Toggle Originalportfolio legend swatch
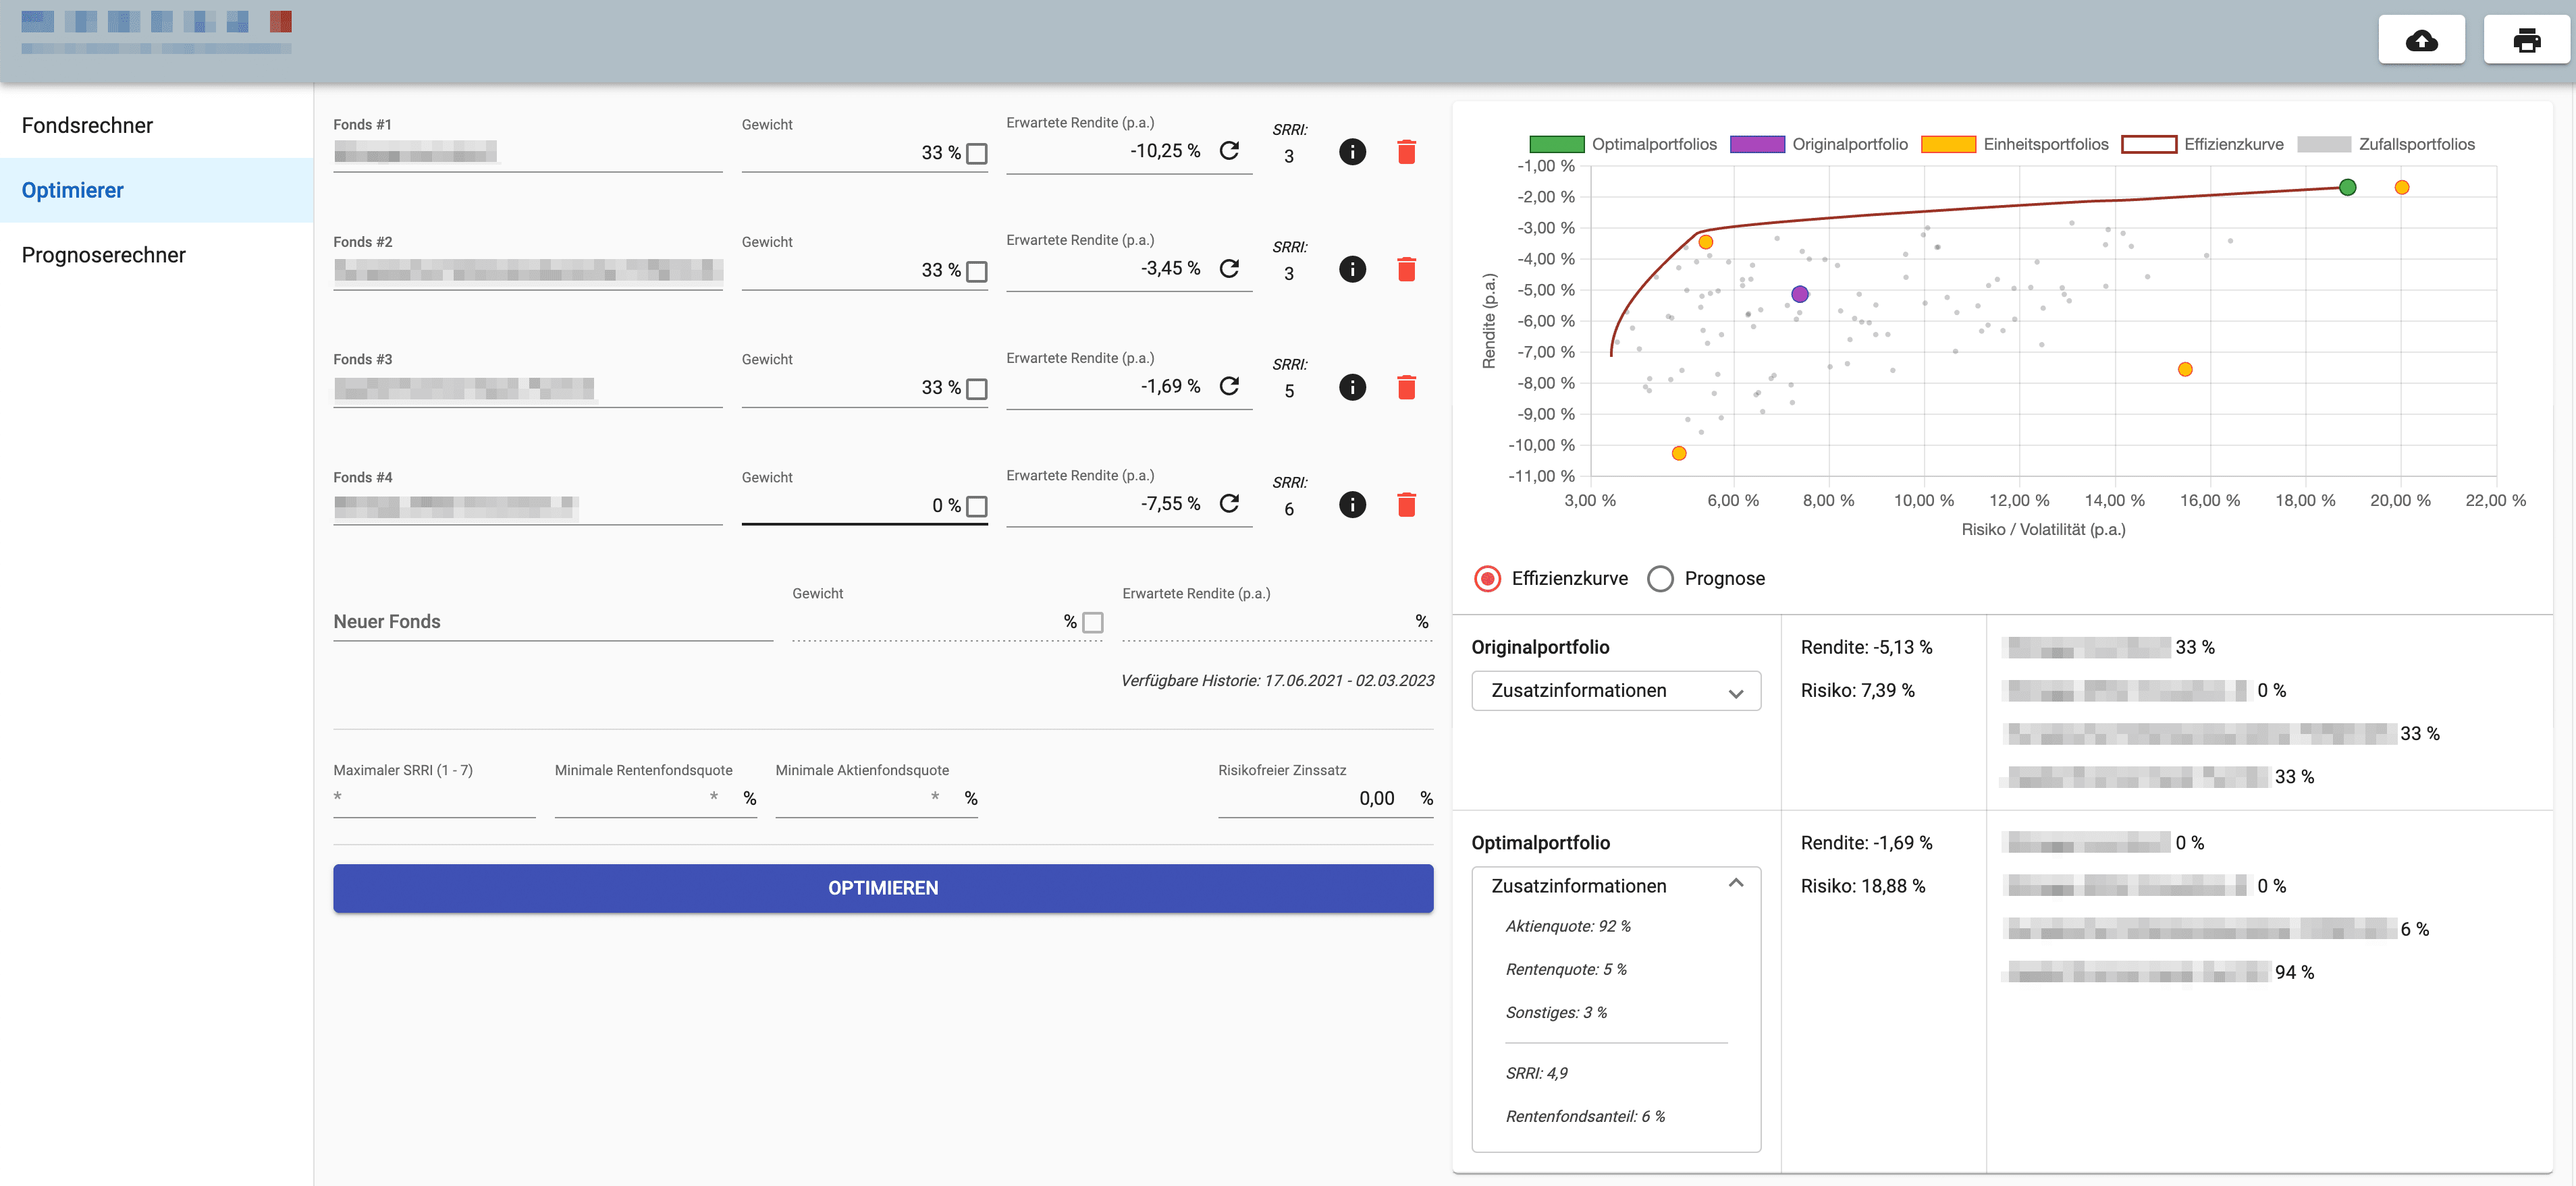Image resolution: width=2576 pixels, height=1186 pixels. (x=1757, y=144)
